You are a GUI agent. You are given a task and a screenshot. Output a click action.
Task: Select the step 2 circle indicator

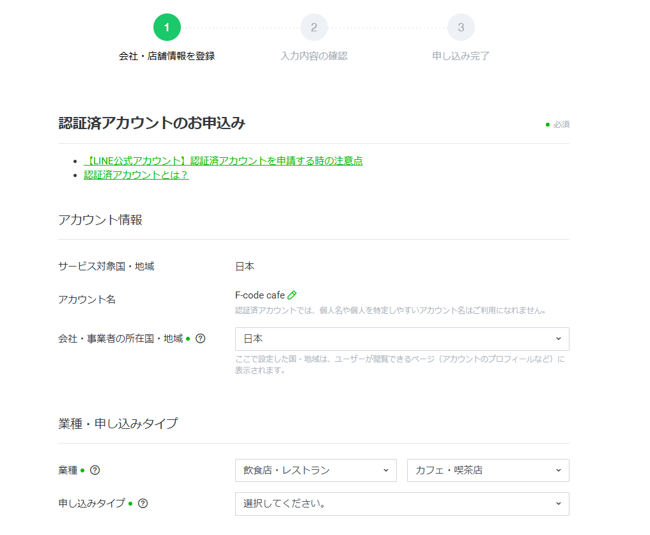(x=314, y=27)
